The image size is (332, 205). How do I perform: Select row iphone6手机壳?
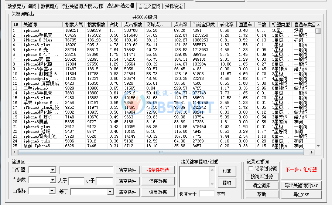[x=163, y=35]
